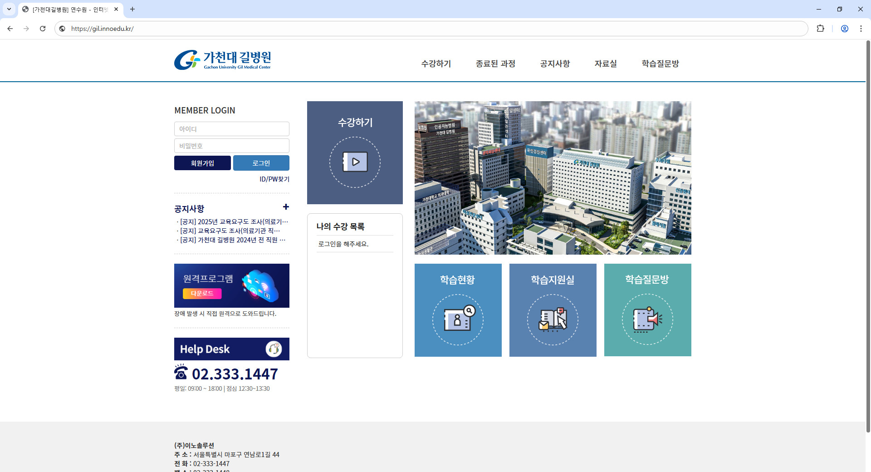Focus the 비밀번호 input field
This screenshot has width=871, height=472.
pyautogui.click(x=232, y=146)
